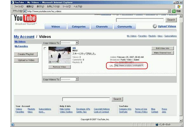
Task: Open the ツール(T) menu
Action: coord(66,7)
